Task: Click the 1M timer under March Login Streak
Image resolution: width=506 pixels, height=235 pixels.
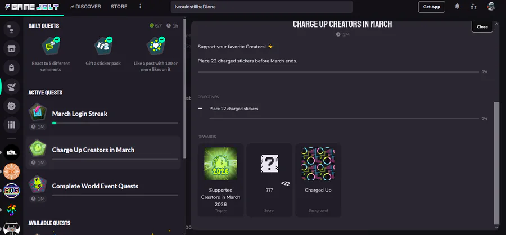Action: [x=38, y=127]
